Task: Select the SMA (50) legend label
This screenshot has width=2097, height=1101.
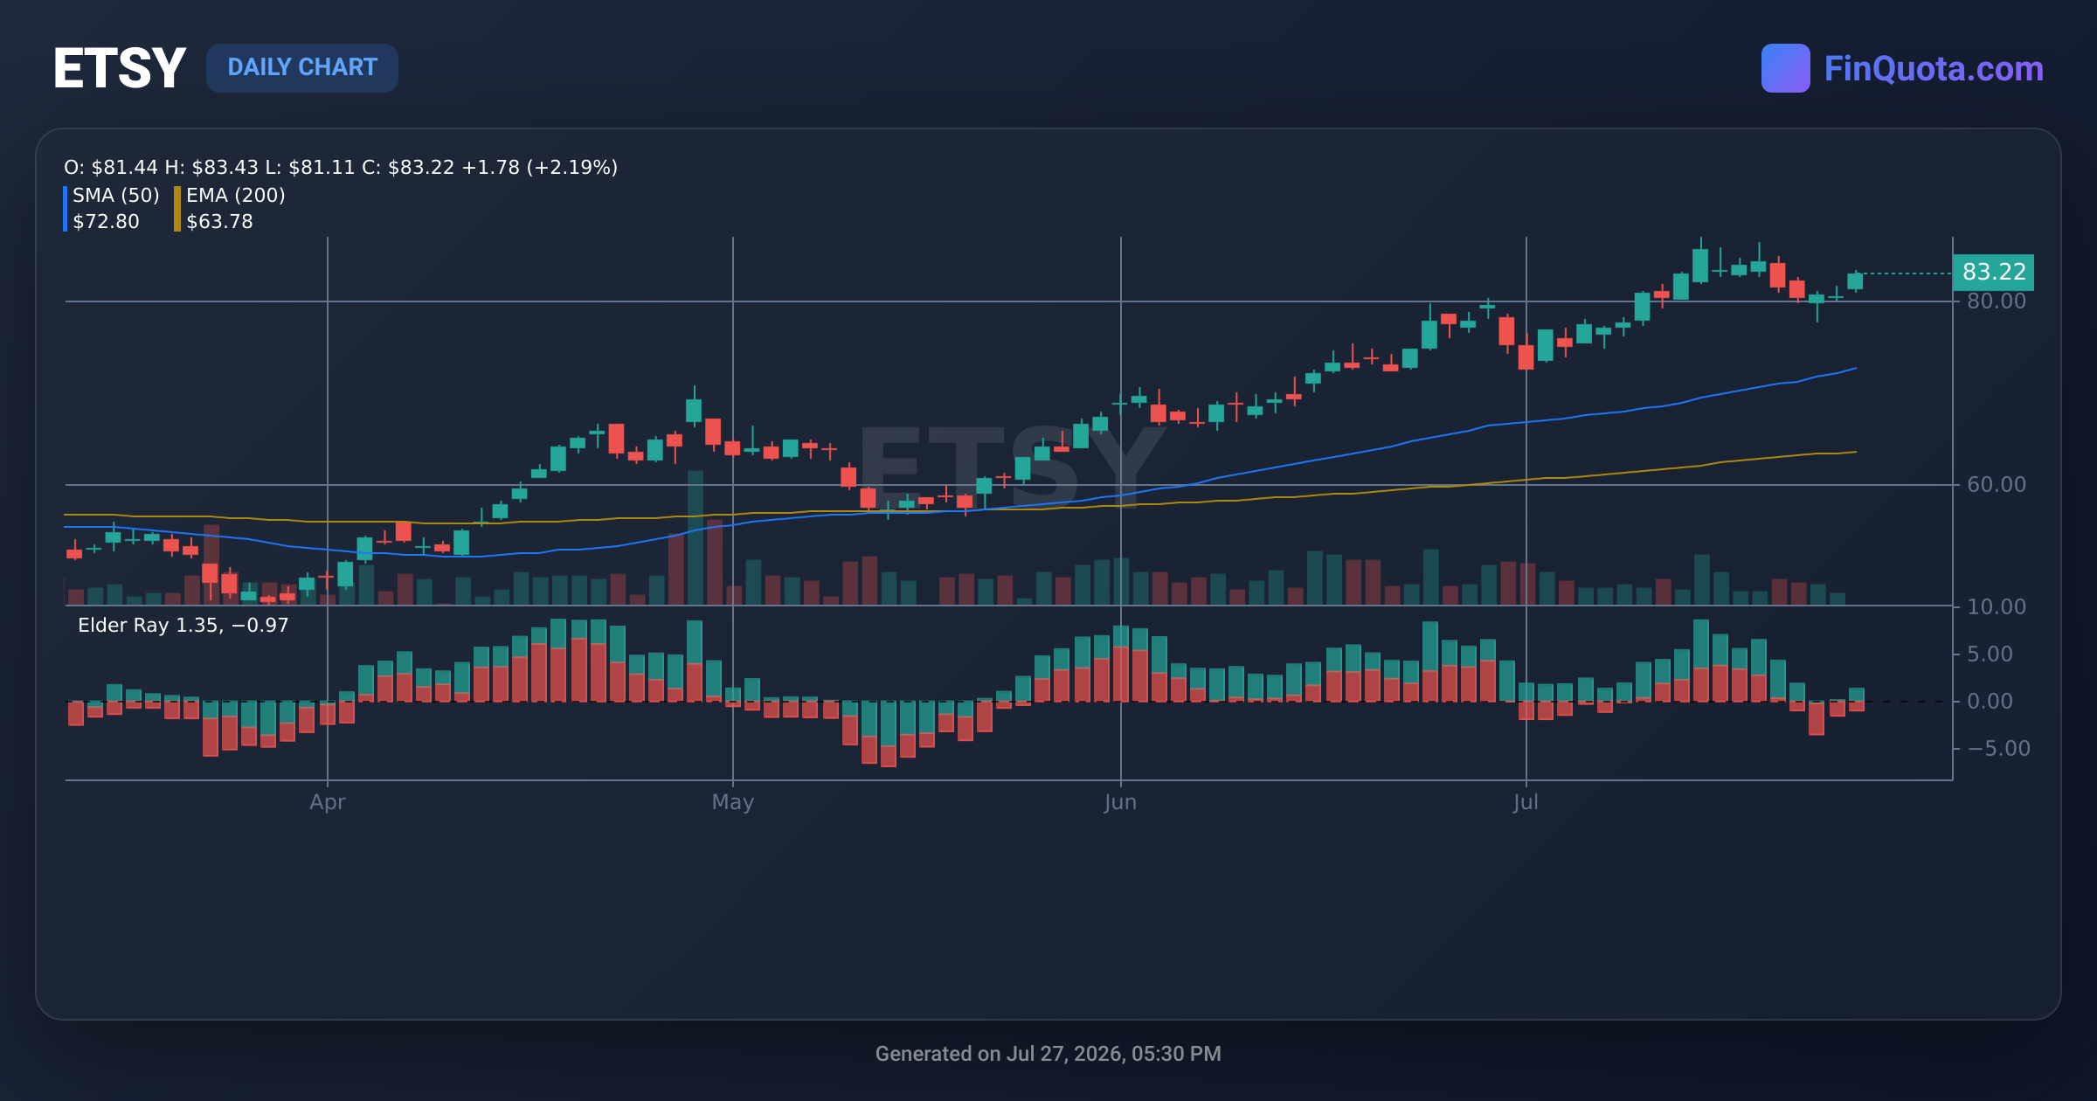Action: click(116, 195)
